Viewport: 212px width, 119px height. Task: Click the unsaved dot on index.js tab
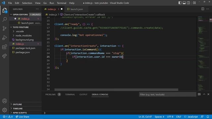pos(62,9)
